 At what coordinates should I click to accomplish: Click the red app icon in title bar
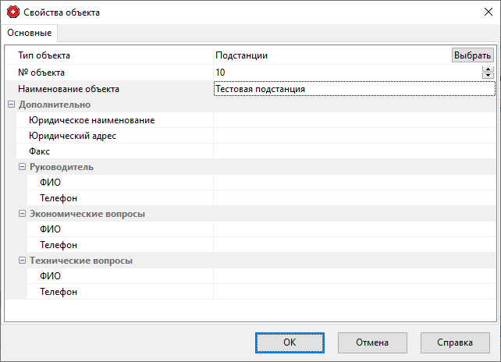tap(12, 12)
